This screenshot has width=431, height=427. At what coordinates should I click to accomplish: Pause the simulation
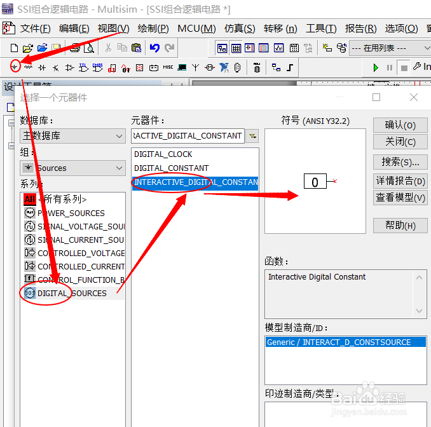point(390,67)
